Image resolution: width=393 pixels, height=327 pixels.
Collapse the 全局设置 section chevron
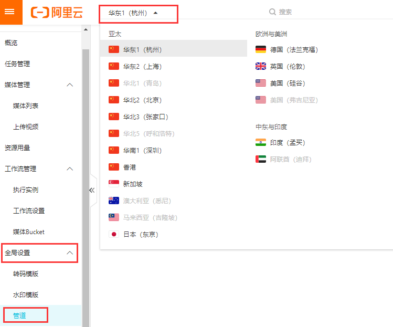[70, 253]
